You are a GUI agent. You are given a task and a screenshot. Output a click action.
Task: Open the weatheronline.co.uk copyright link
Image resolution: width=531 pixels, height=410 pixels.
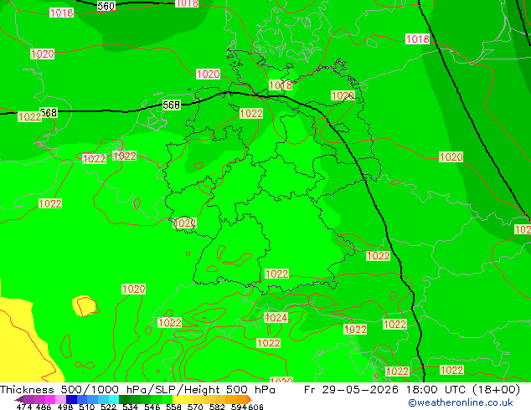point(461,402)
